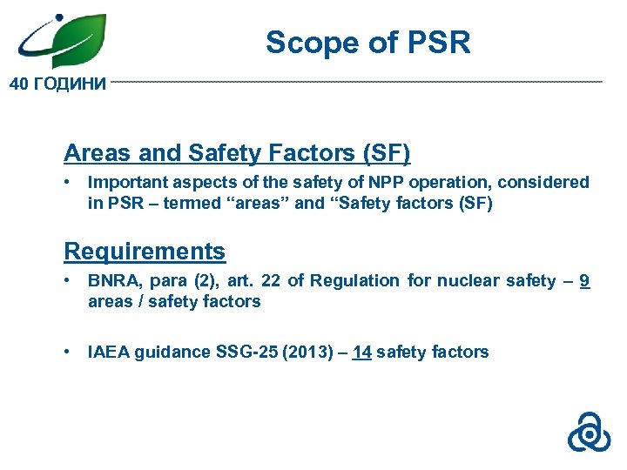Click the "IAEA guidance SSG-25 (2013)" text

click(211, 352)
